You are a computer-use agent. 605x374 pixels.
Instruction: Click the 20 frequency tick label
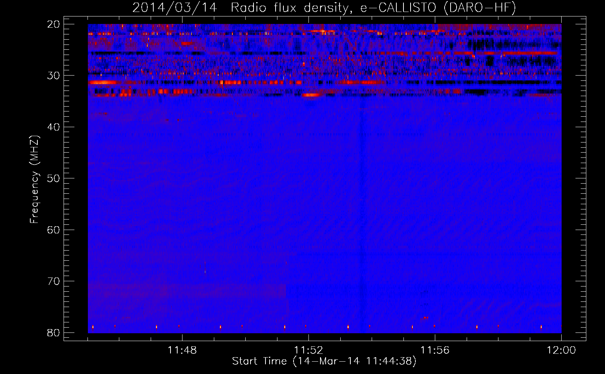(53, 24)
